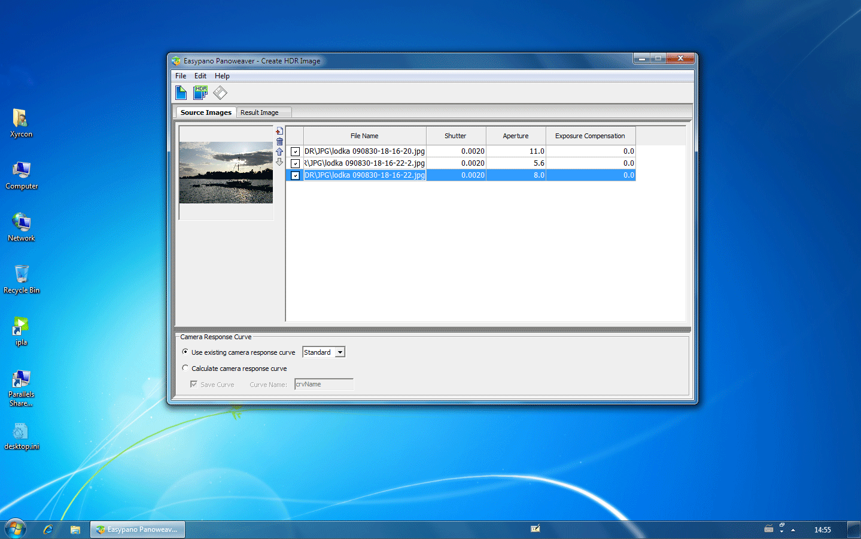Show hidden system tray icons
The width and height of the screenshot is (861, 539).
(x=793, y=529)
